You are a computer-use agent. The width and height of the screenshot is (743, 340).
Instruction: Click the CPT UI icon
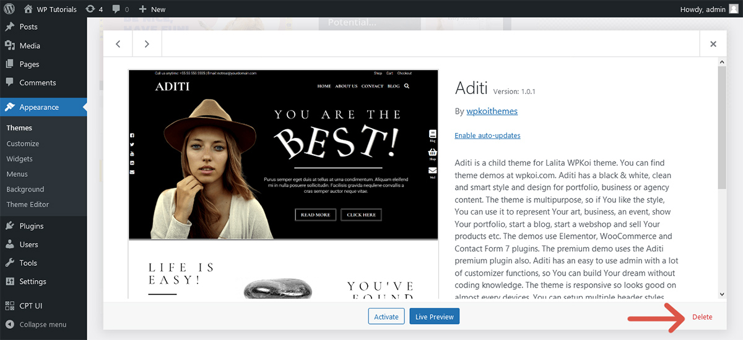(10, 306)
